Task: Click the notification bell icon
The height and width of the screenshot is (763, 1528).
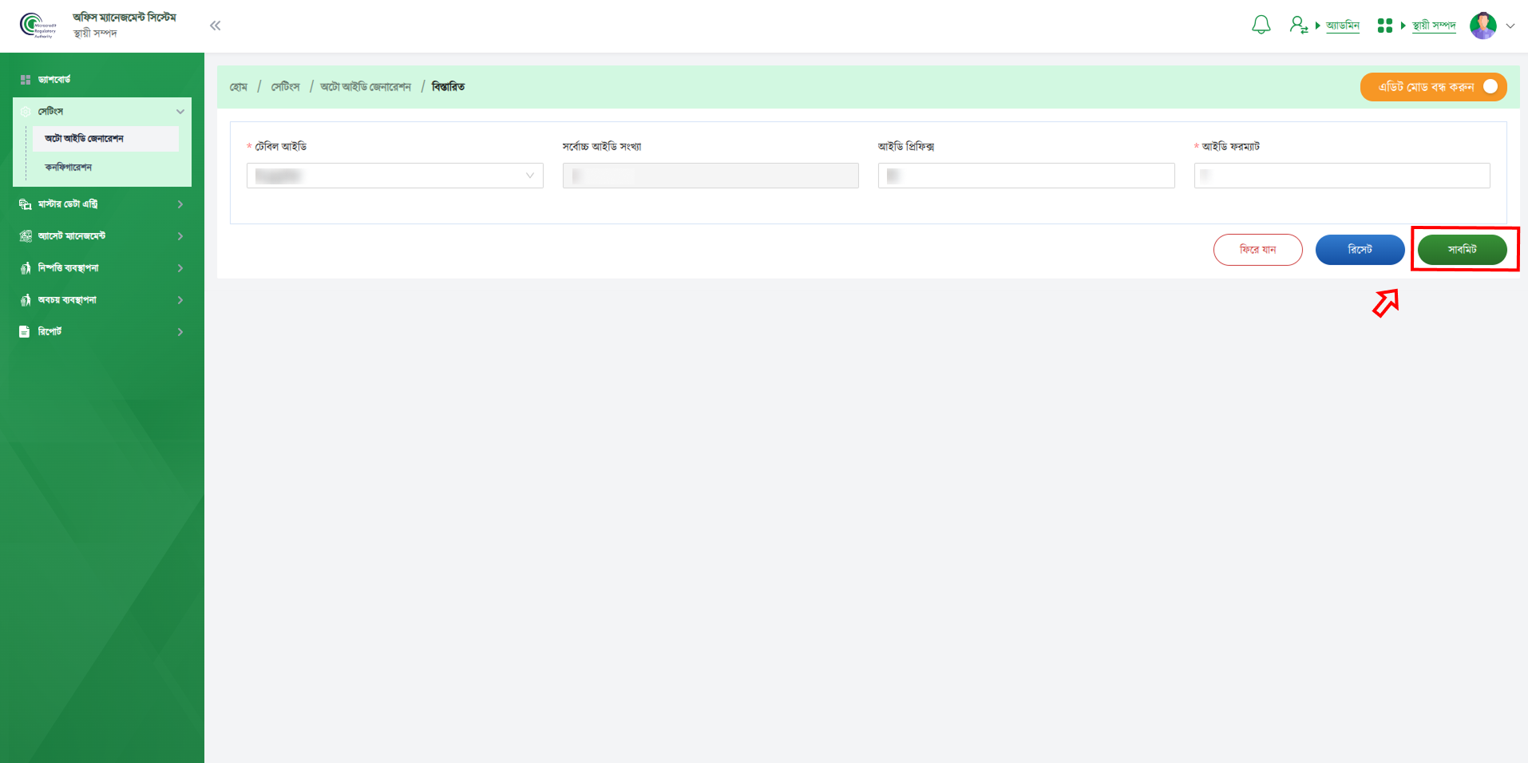Action: pos(1261,26)
